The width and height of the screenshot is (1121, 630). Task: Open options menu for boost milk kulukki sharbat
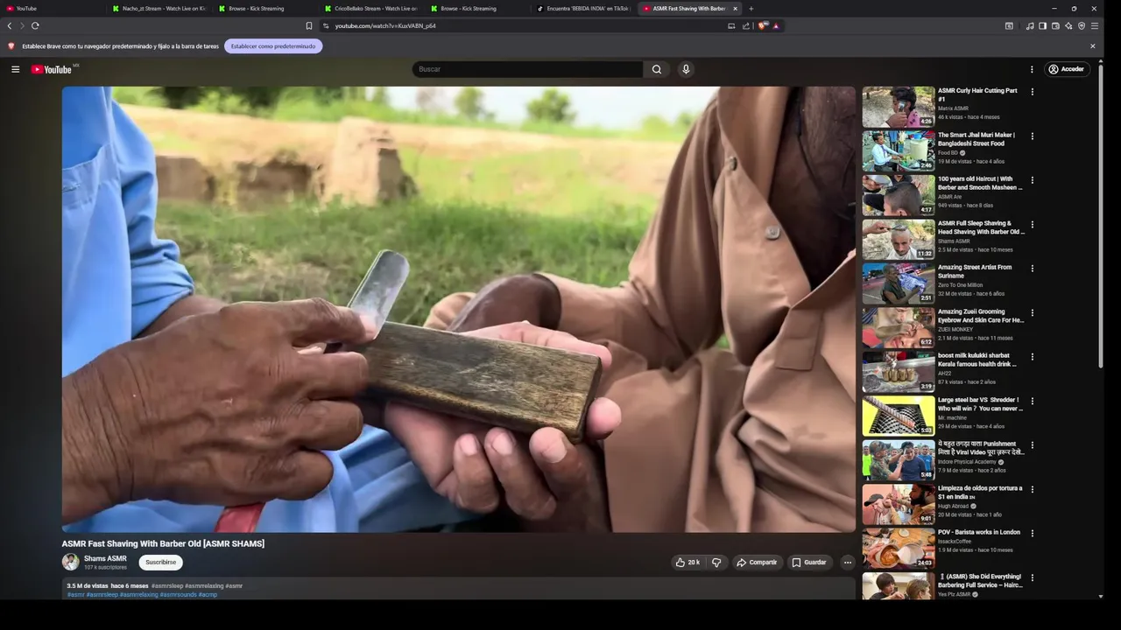coord(1032,357)
